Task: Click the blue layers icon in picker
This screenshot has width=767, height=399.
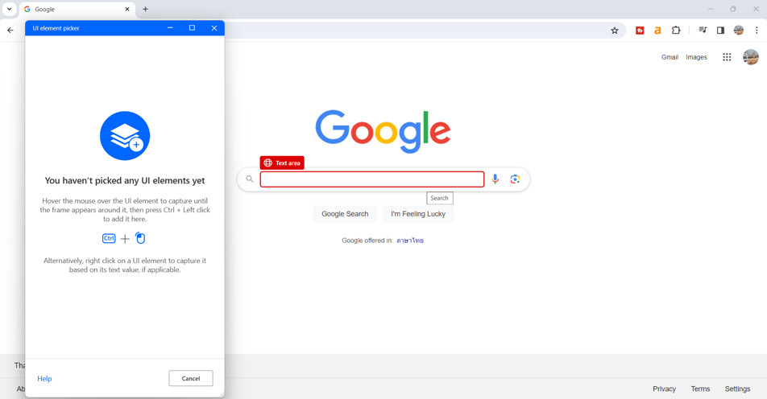Action: pos(125,136)
